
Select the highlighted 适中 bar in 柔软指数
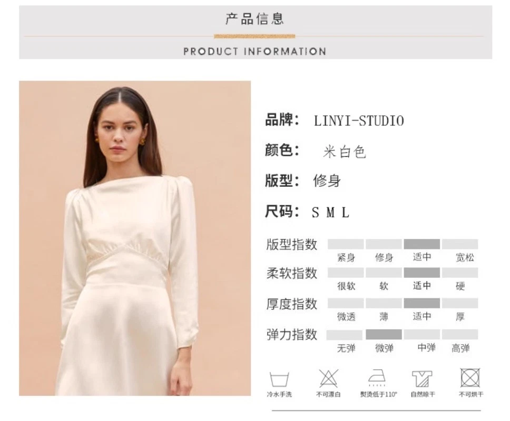(x=422, y=273)
